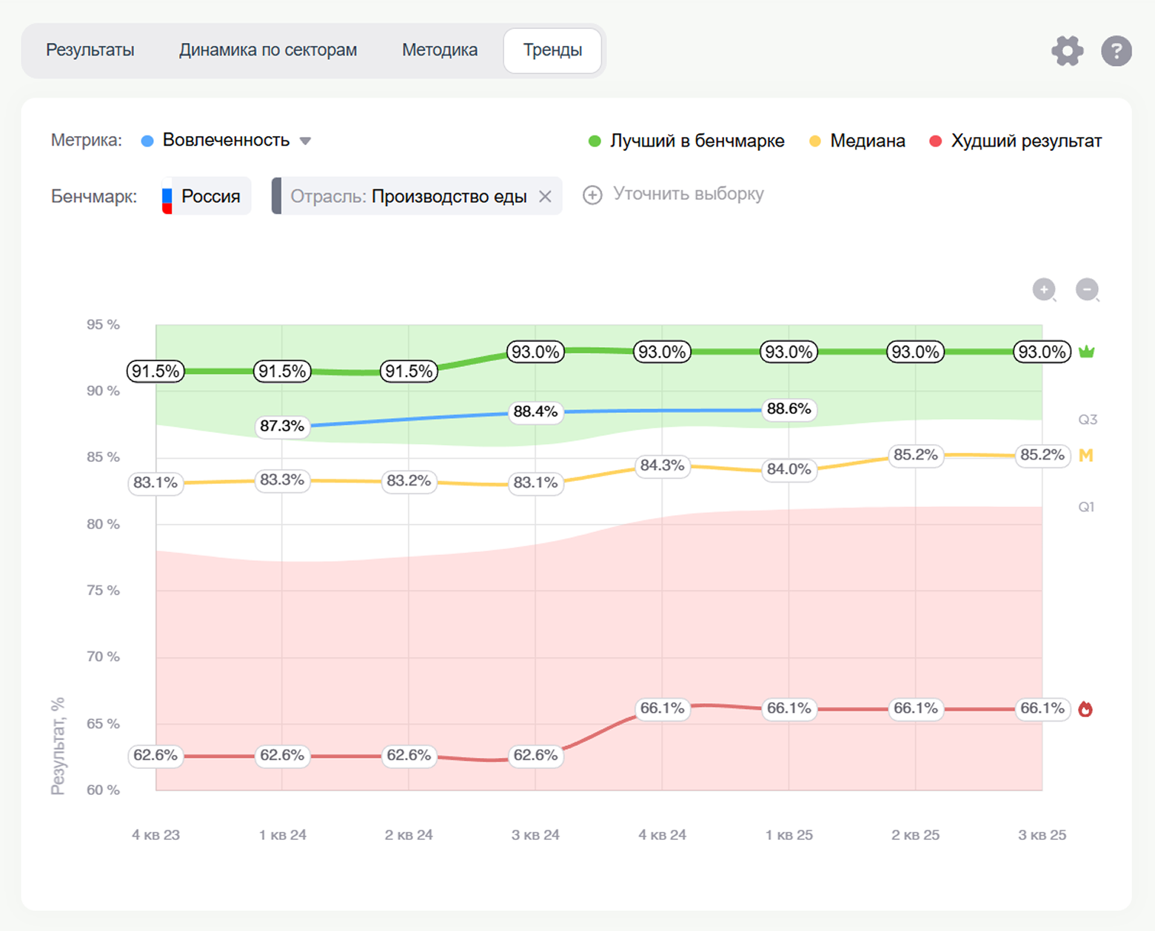The height and width of the screenshot is (931, 1155).
Task: Click the 88.4% blue line data point
Action: point(535,411)
